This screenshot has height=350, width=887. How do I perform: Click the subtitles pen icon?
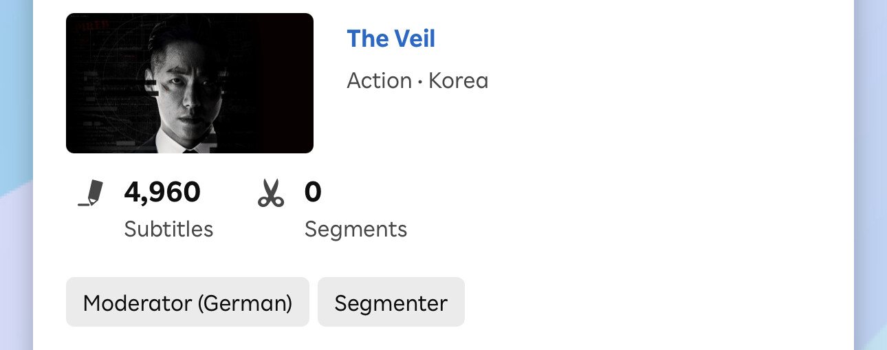tap(90, 193)
